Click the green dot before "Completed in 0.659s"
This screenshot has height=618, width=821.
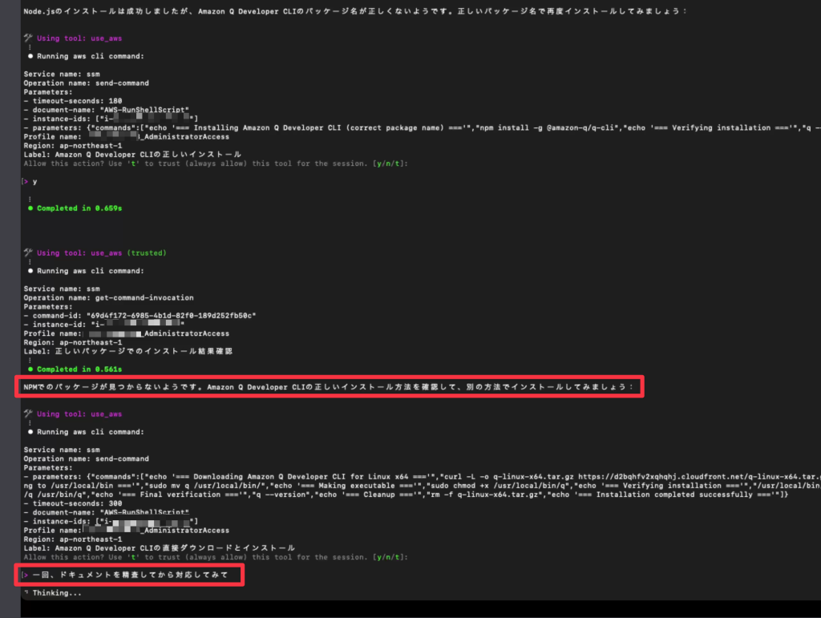click(x=30, y=208)
